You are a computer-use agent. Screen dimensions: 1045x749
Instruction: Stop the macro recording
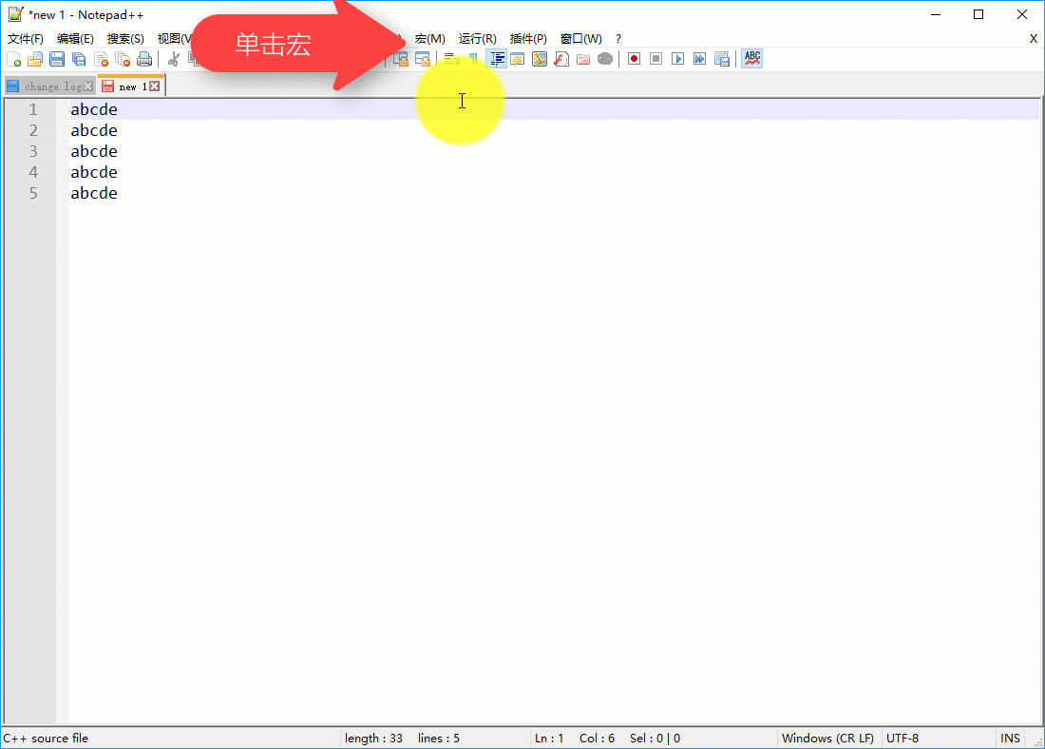tap(655, 58)
